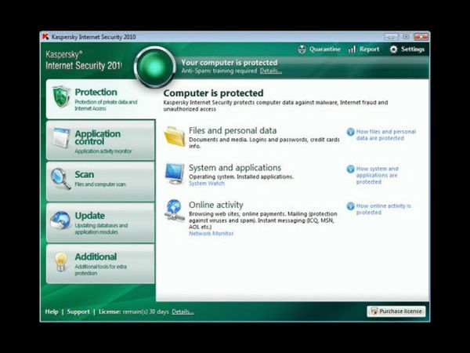Click the Computer is protected heading
470x353 pixels.
(213, 93)
